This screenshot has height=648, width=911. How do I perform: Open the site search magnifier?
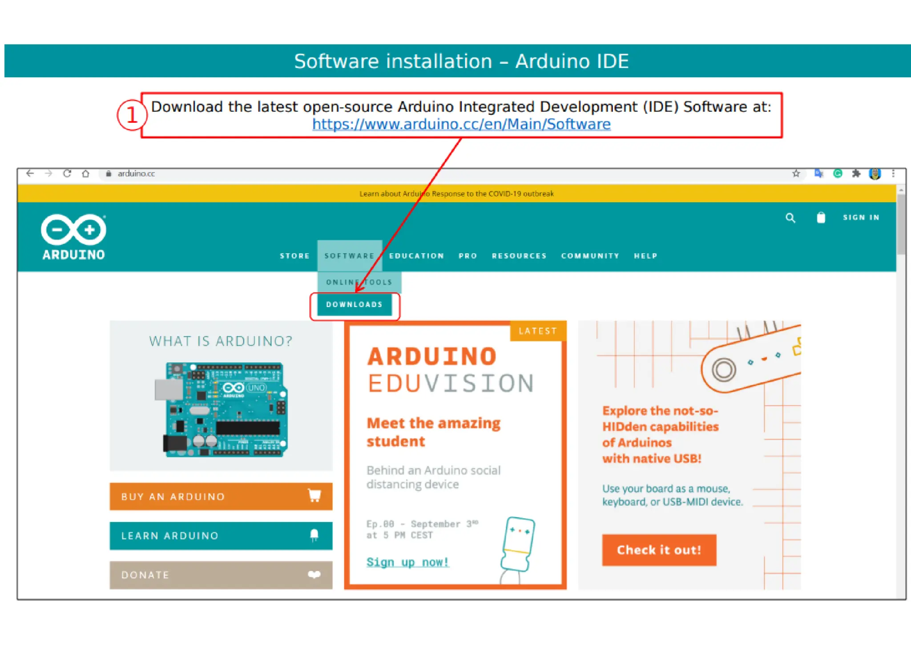point(790,218)
